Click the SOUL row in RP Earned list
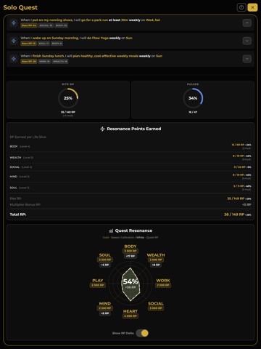Screen dimensions: 261x349 pos(130,188)
